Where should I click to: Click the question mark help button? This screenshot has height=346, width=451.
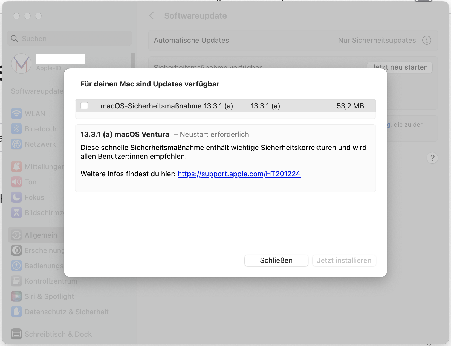click(432, 158)
